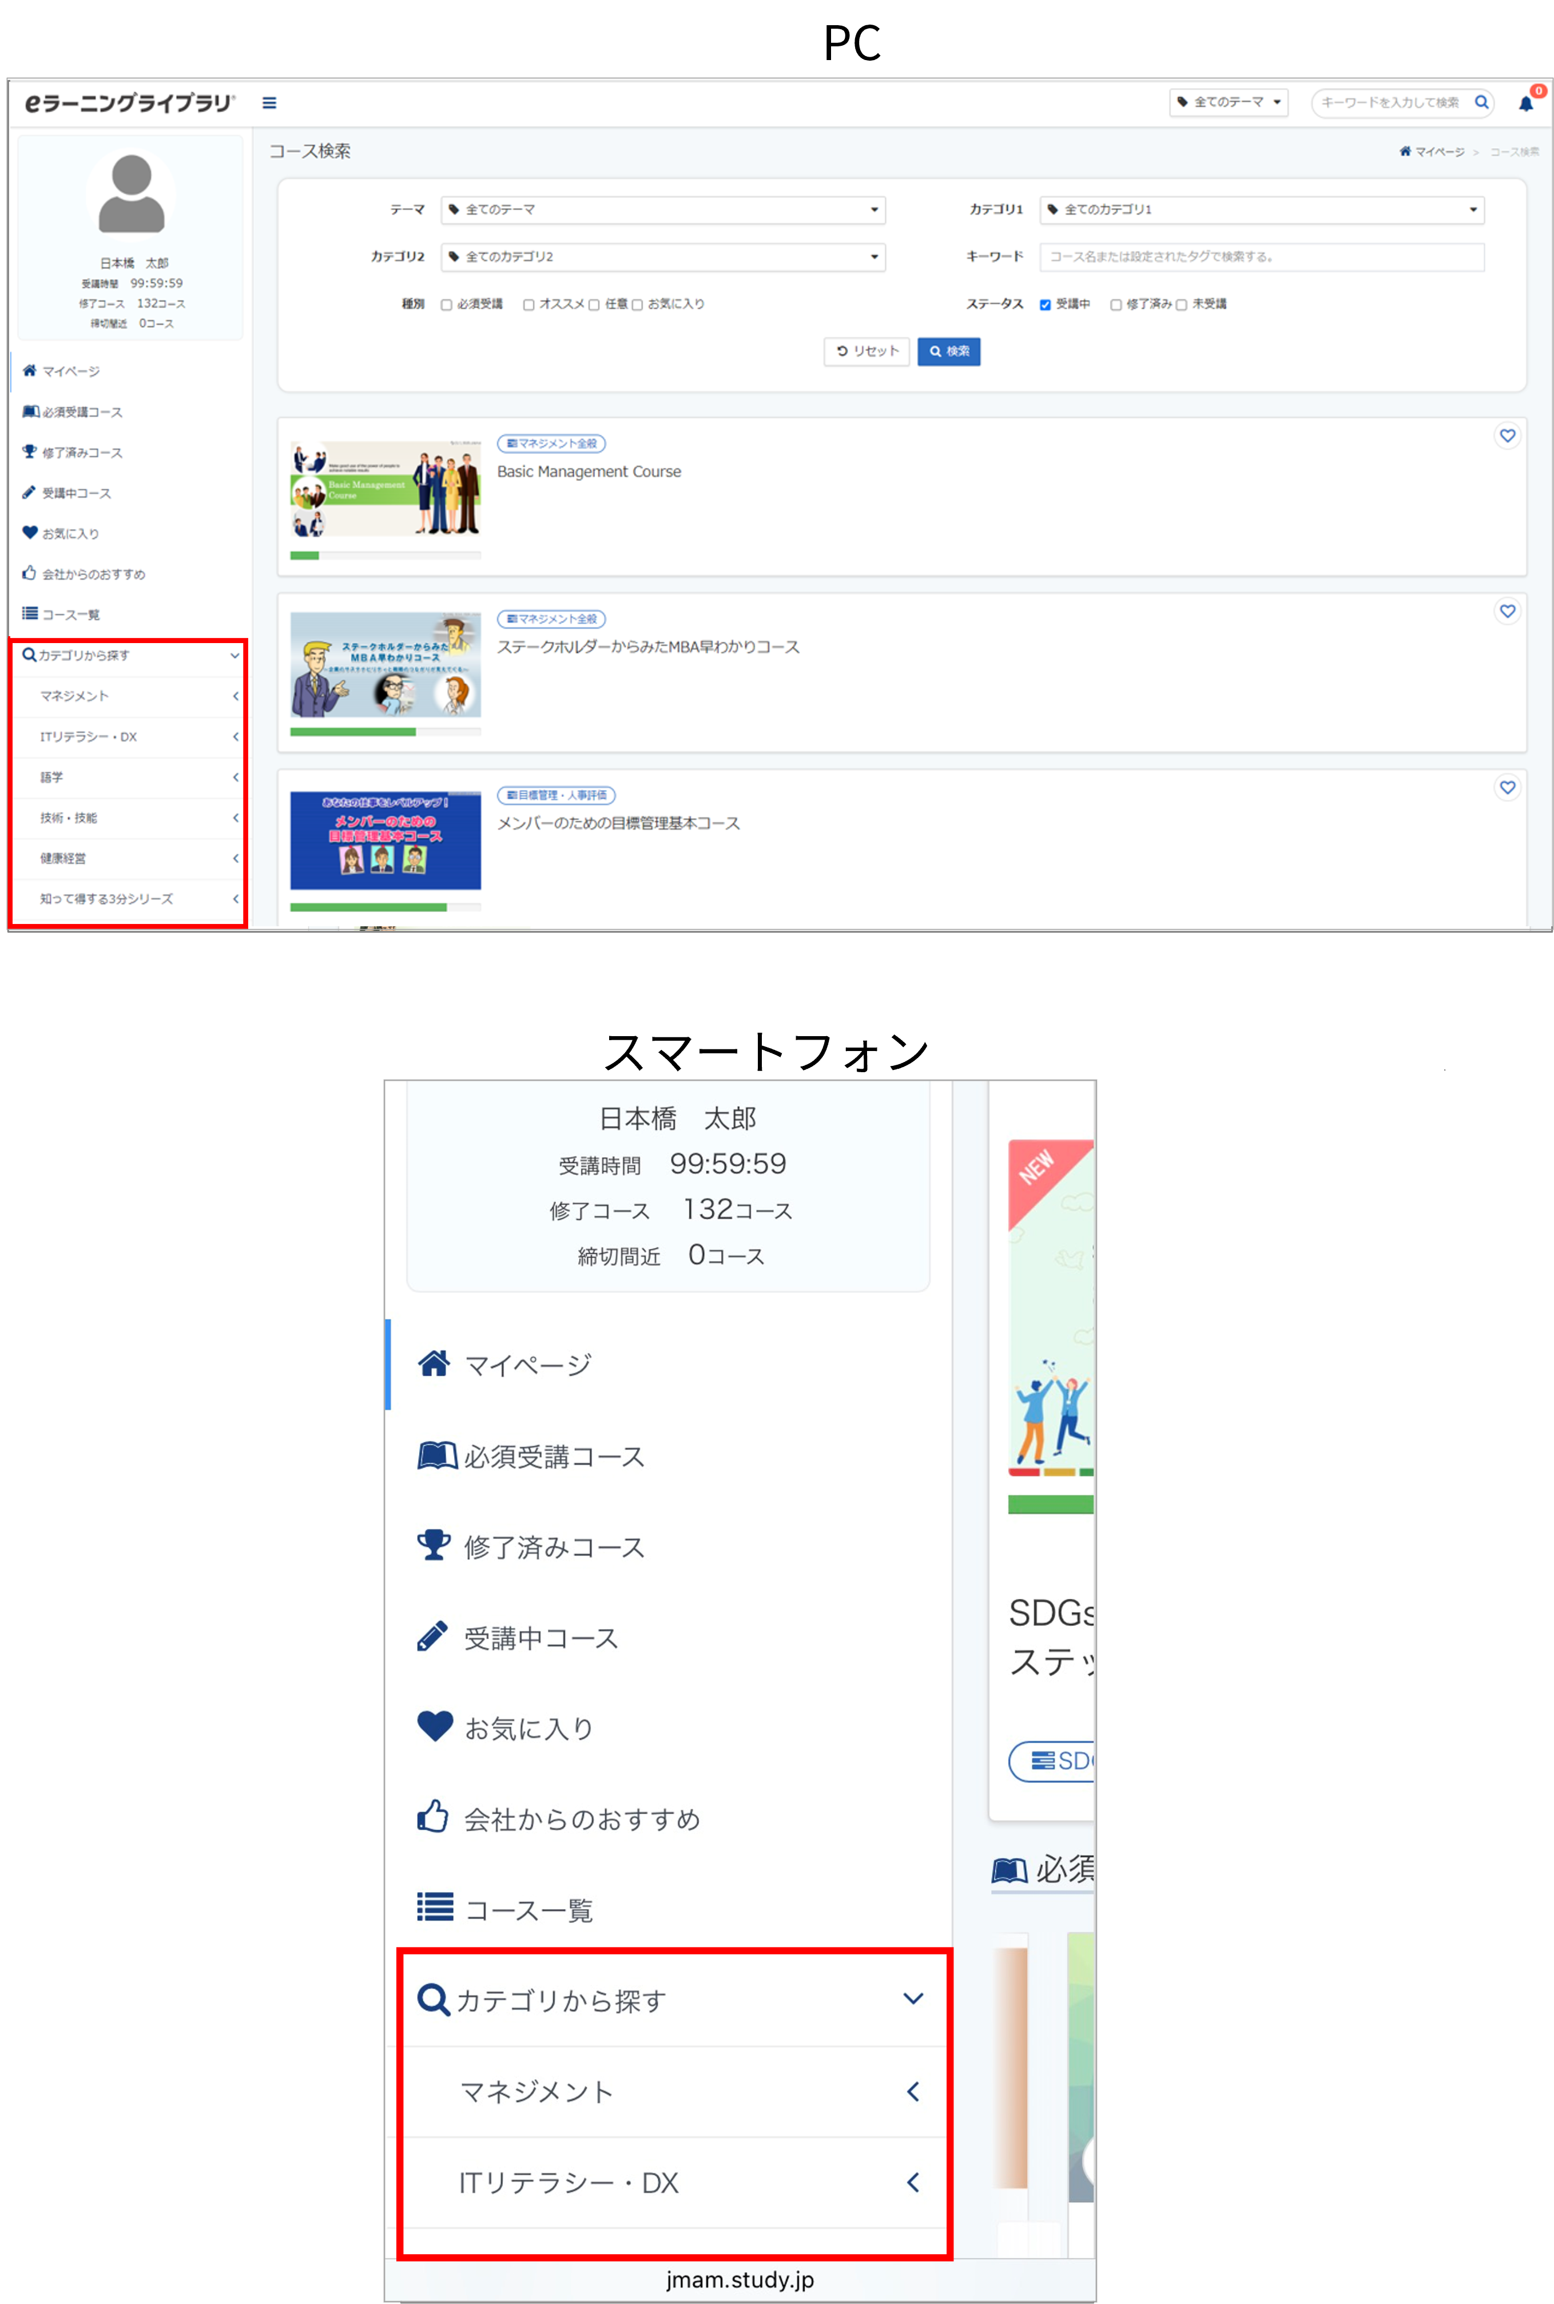Open Basic Management Course thumbnail

(x=385, y=489)
